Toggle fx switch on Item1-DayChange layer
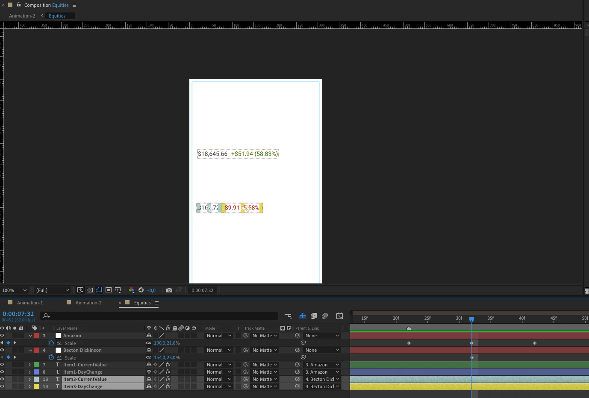589x398 pixels. [168, 372]
